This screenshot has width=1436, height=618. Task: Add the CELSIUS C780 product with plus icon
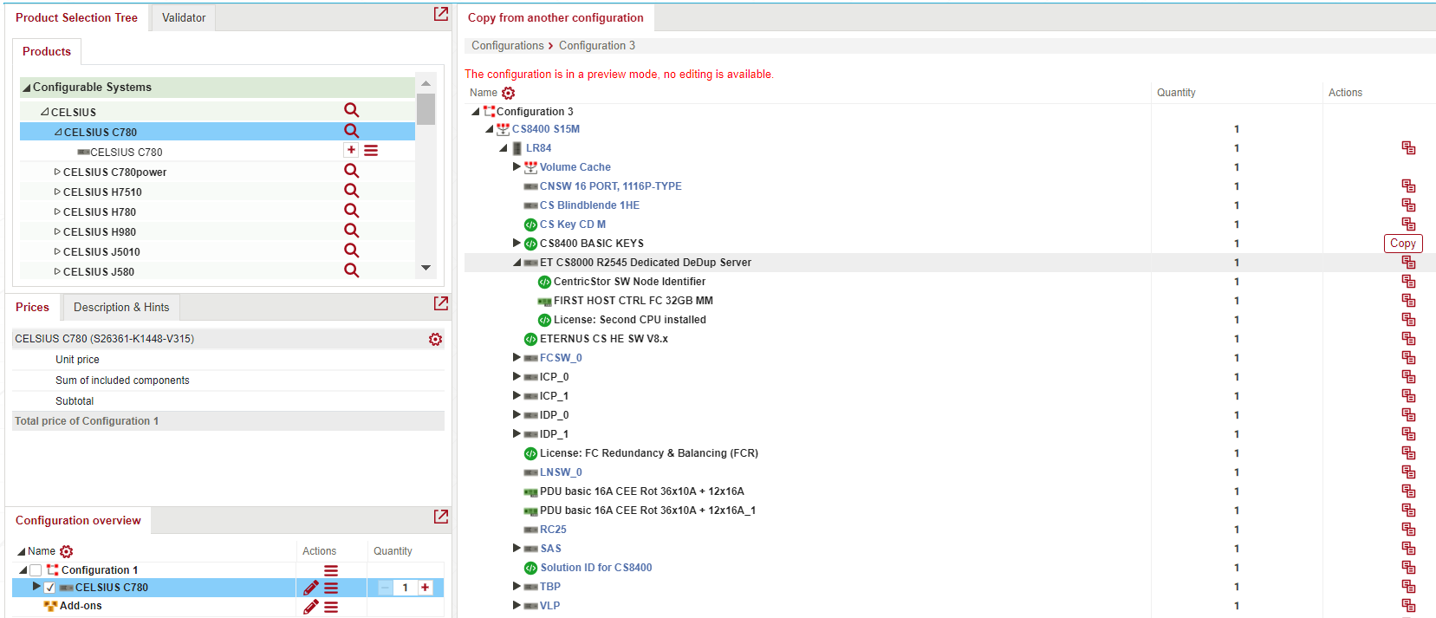tap(351, 150)
